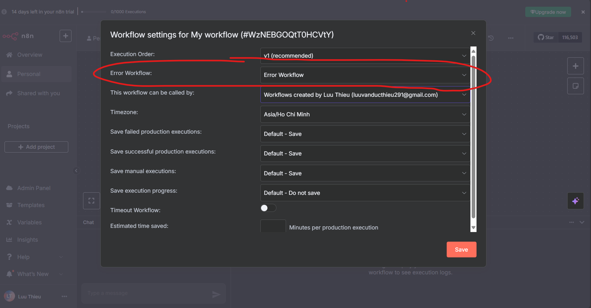This screenshot has height=308, width=591.
Task: Click the Help question mark icon
Action: tap(9, 257)
